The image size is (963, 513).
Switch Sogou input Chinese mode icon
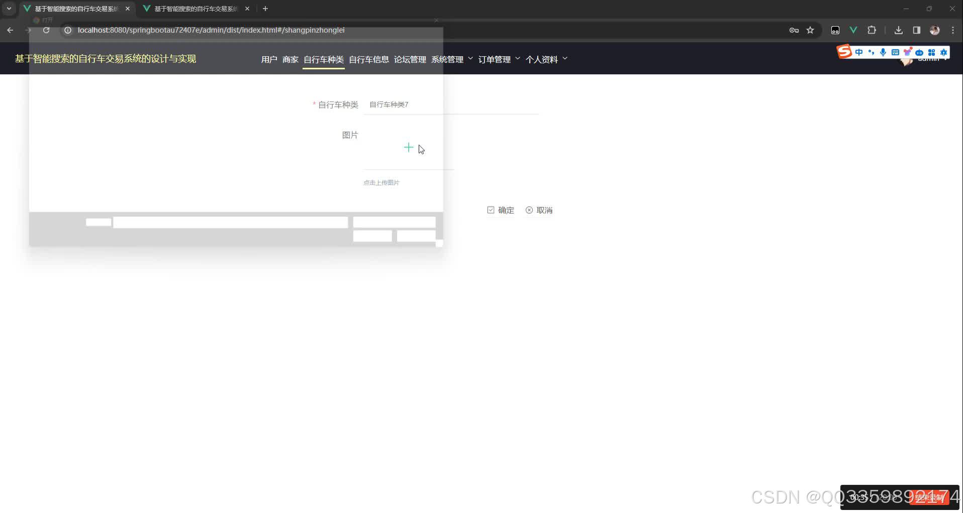pos(859,52)
